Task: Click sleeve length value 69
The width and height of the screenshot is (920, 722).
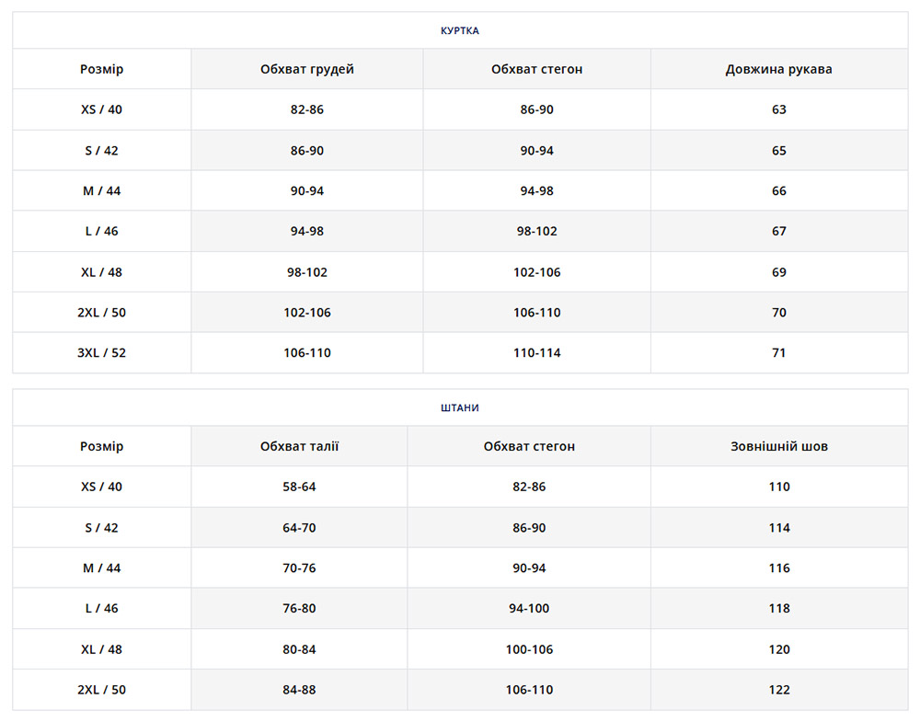Action: [778, 272]
